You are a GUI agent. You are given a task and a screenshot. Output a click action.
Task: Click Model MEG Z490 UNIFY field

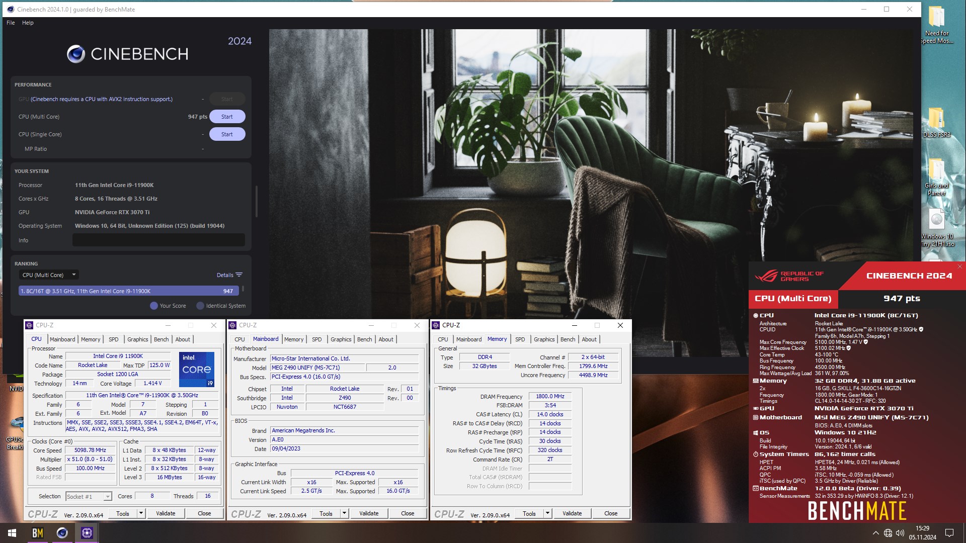click(x=317, y=368)
